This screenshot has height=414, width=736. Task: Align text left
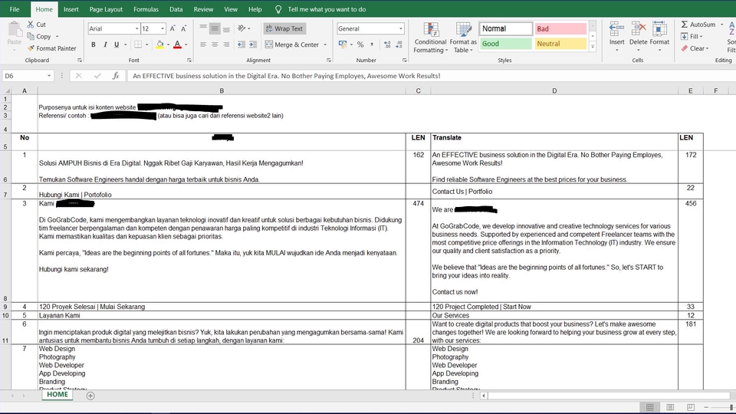point(203,44)
